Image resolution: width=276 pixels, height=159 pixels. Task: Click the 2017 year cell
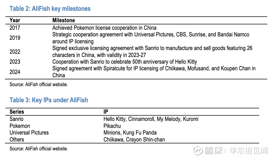tap(15, 28)
